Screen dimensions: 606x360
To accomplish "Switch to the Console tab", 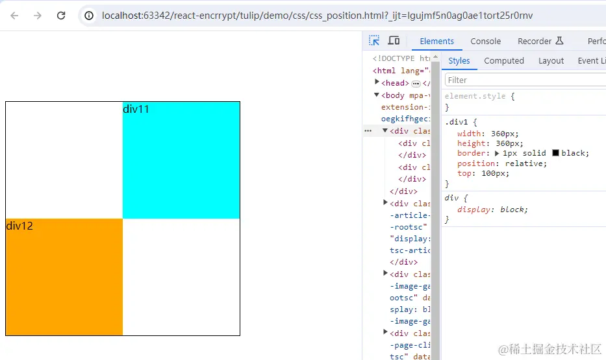I will coord(485,41).
